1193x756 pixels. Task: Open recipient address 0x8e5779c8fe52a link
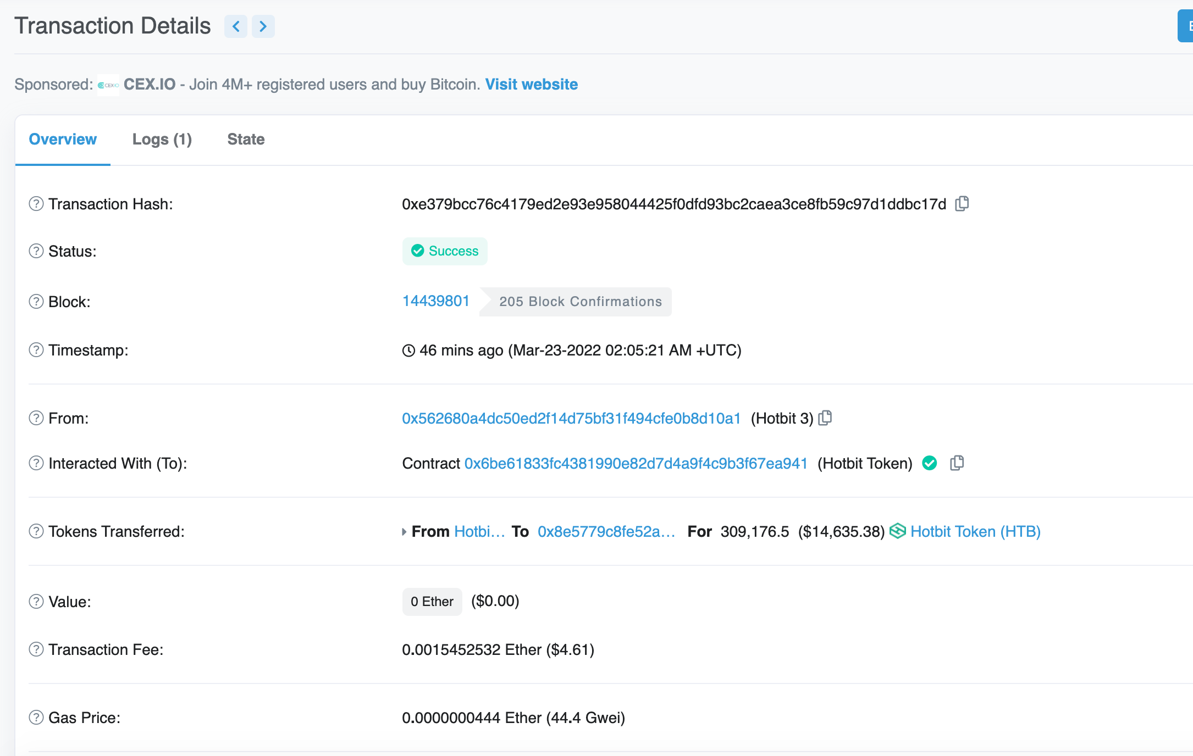pyautogui.click(x=606, y=531)
